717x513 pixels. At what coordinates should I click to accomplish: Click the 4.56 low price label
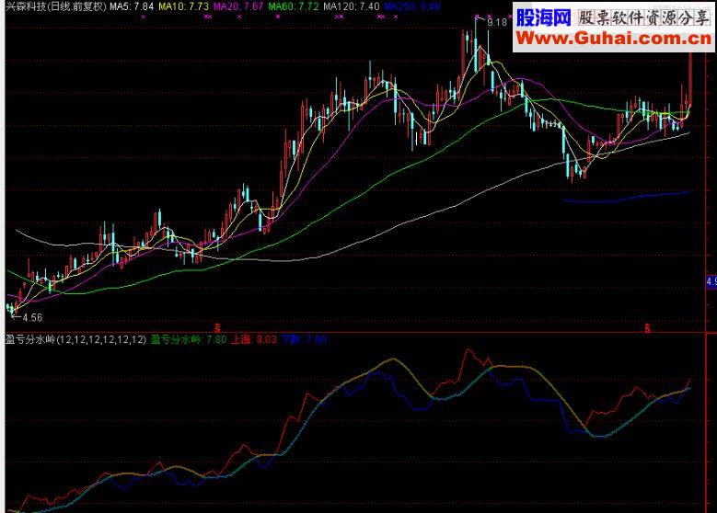point(32,317)
